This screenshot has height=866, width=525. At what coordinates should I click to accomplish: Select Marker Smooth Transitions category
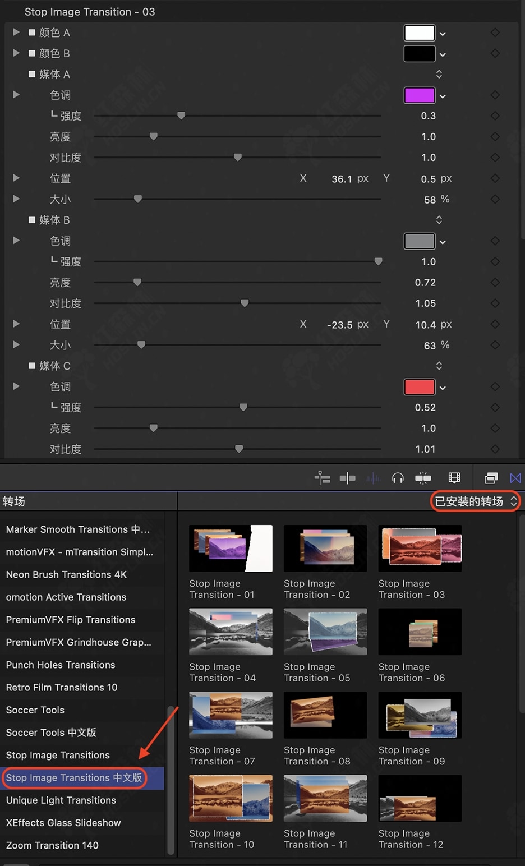point(78,529)
